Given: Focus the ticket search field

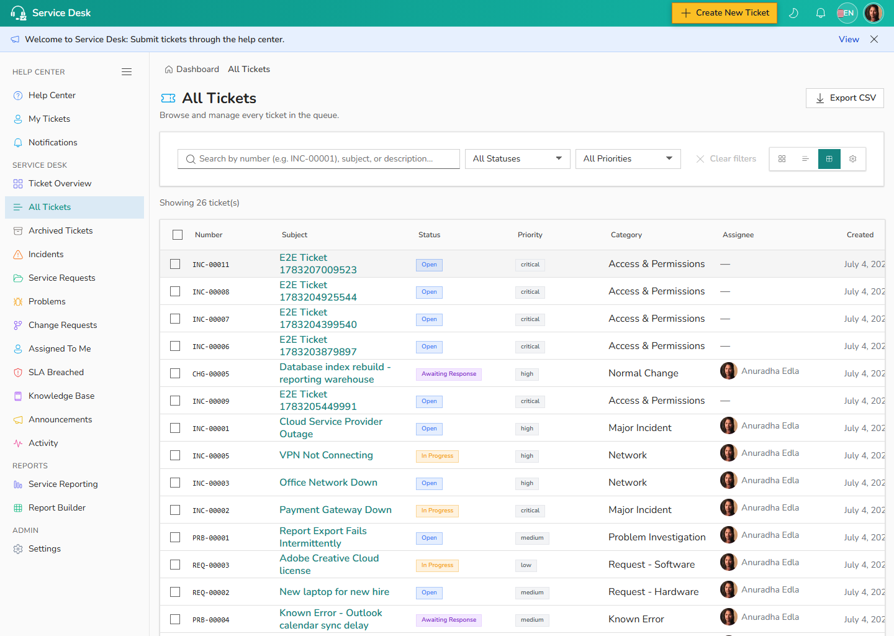Looking at the screenshot, I should pos(319,159).
